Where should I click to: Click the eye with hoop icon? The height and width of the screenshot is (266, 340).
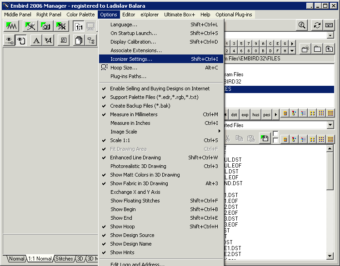(21, 40)
